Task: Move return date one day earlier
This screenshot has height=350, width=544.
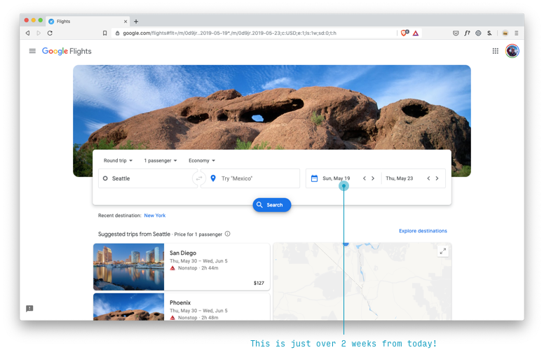Action: tap(428, 178)
